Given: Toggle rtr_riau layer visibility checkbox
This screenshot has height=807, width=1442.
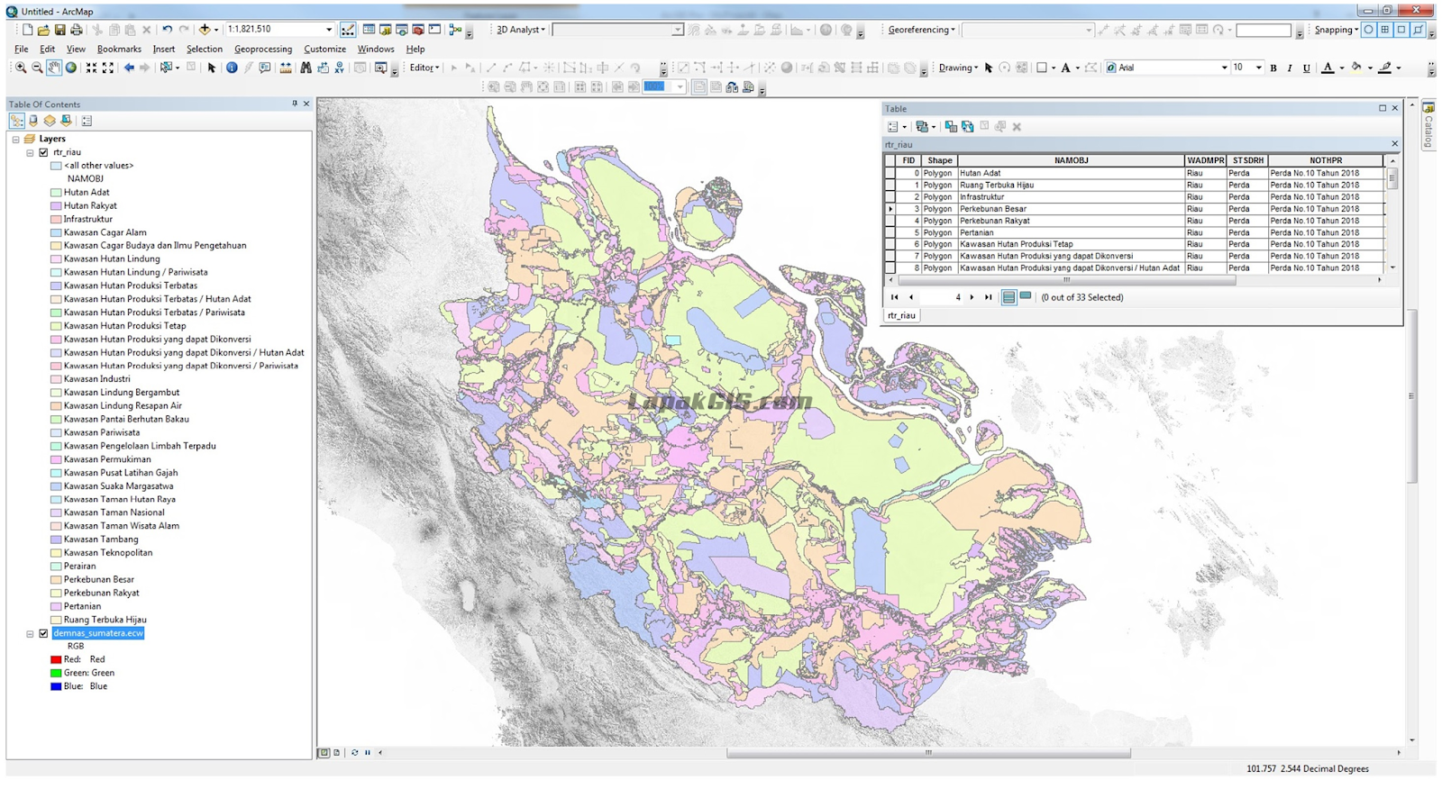Looking at the screenshot, I should (x=43, y=152).
